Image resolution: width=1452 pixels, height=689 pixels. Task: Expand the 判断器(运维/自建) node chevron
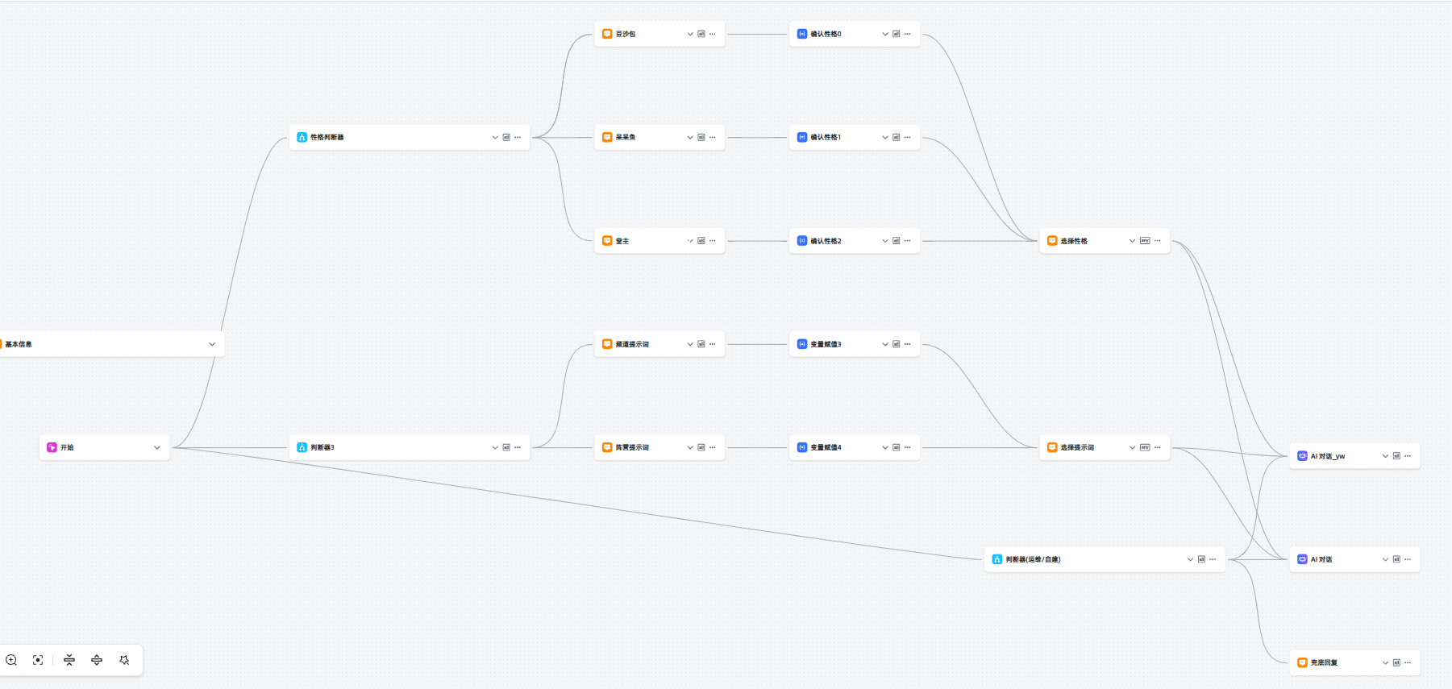tap(1190, 559)
